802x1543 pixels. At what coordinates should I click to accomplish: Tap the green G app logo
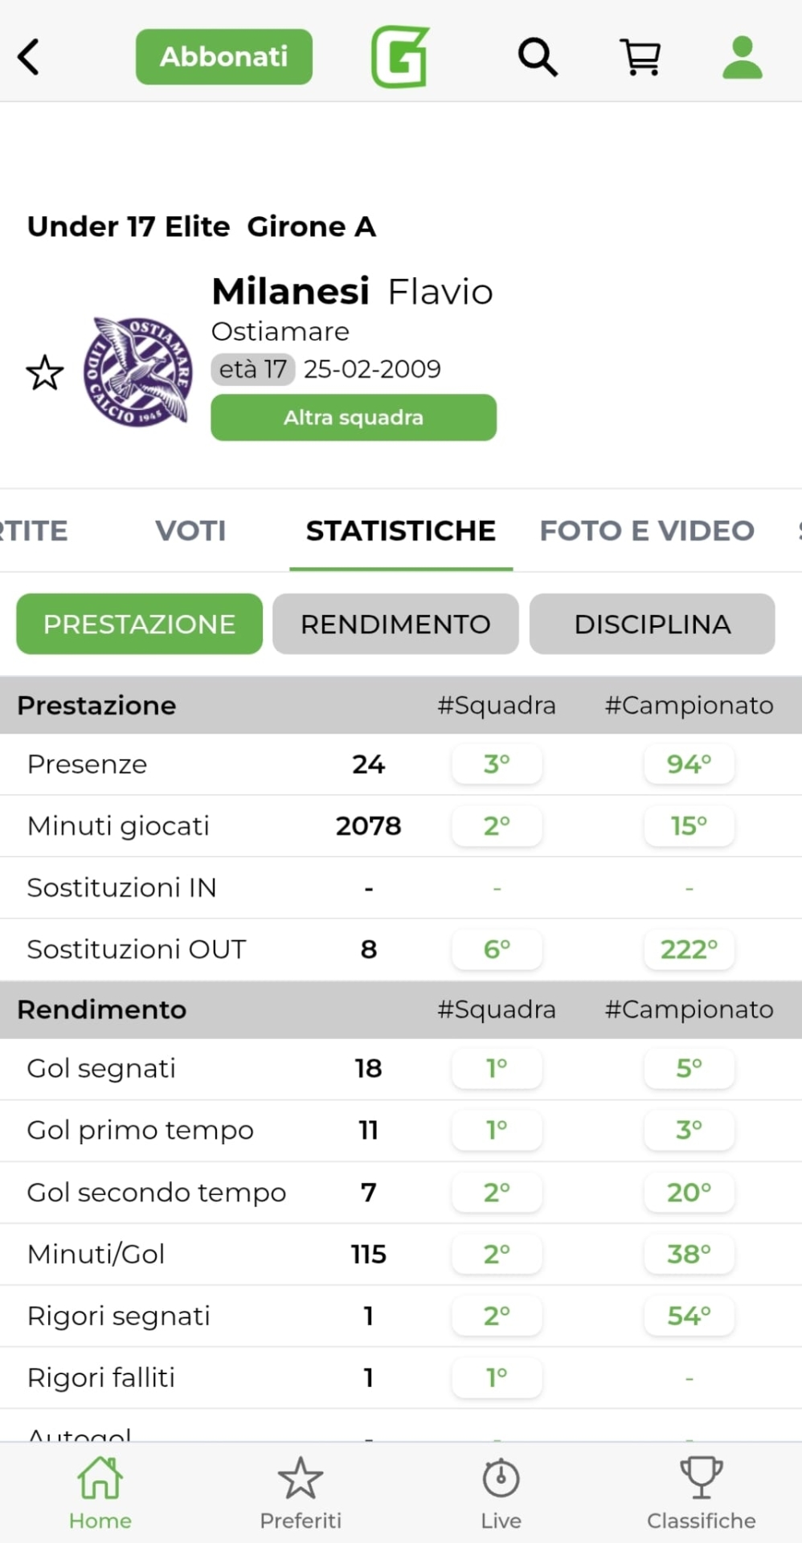pyautogui.click(x=399, y=57)
